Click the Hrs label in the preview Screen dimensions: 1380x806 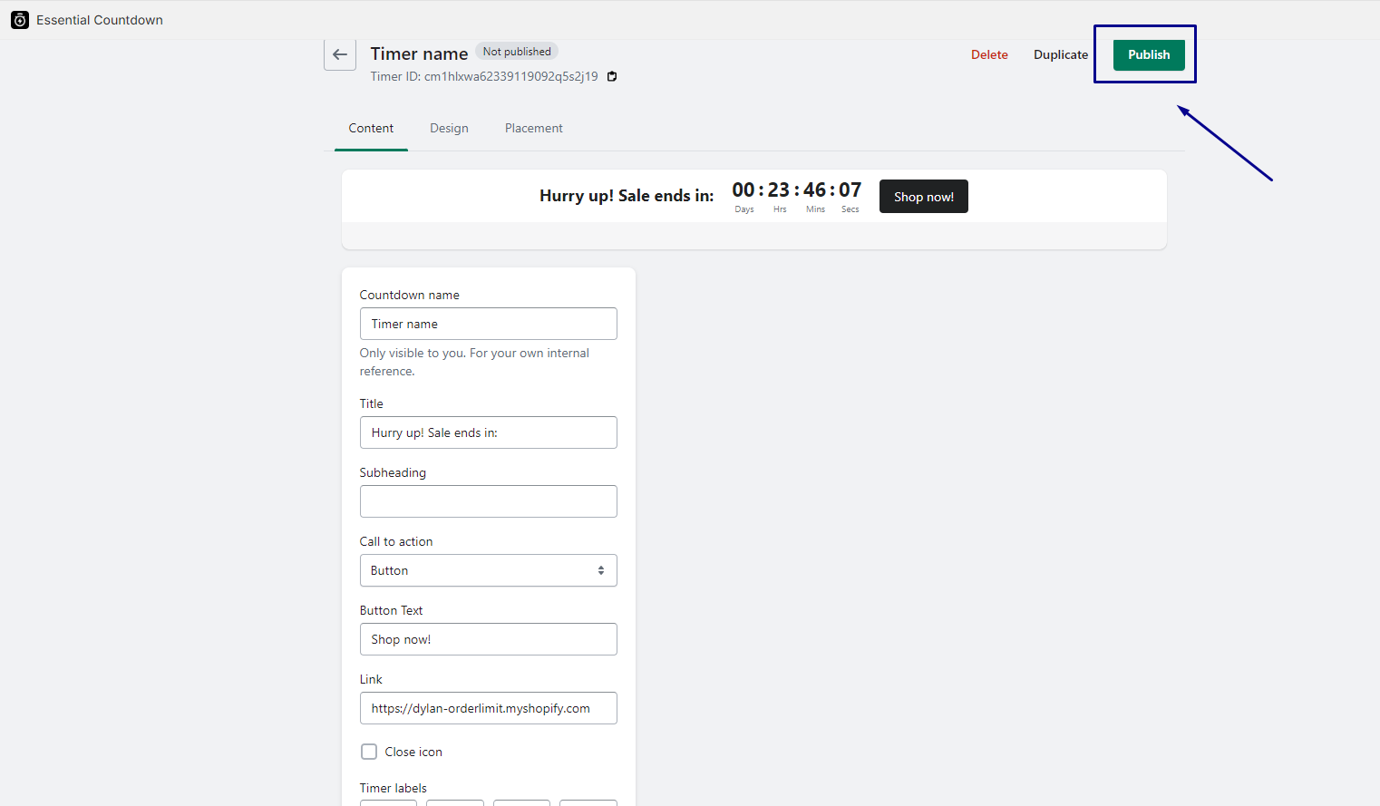tap(780, 209)
